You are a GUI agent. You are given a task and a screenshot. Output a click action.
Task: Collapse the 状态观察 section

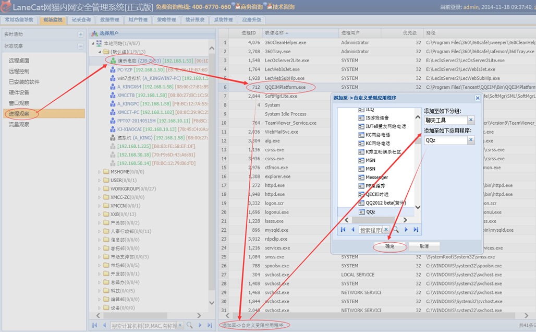(x=80, y=46)
